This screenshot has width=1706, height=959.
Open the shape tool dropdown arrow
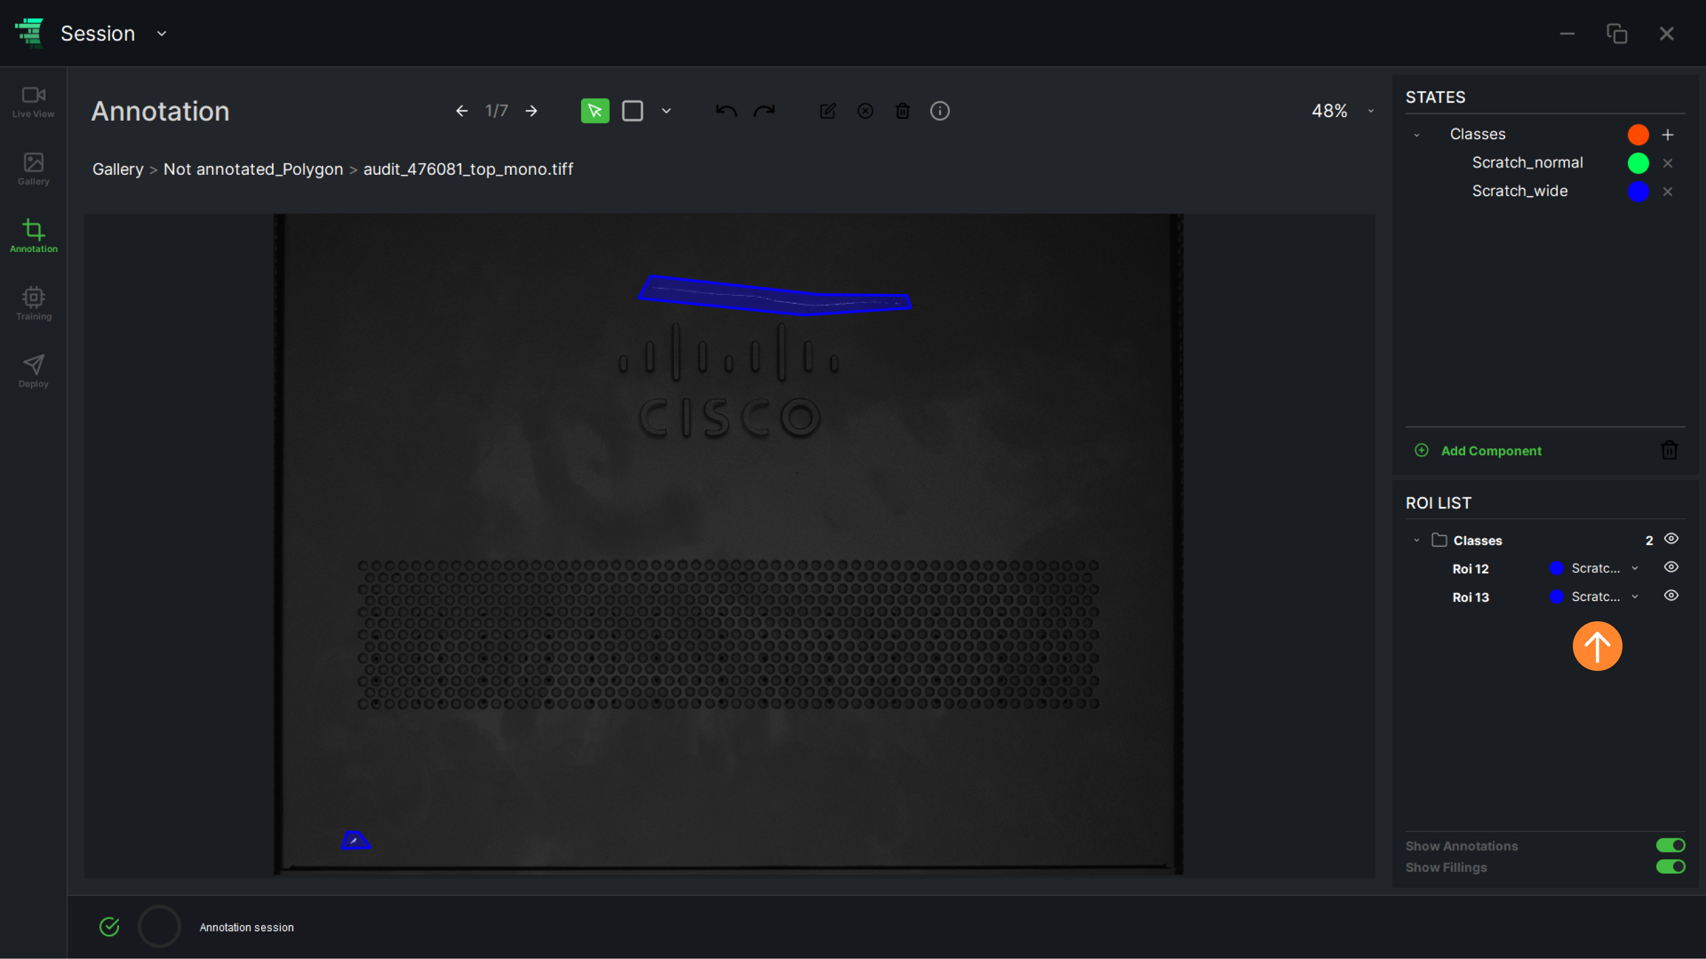[x=666, y=111]
